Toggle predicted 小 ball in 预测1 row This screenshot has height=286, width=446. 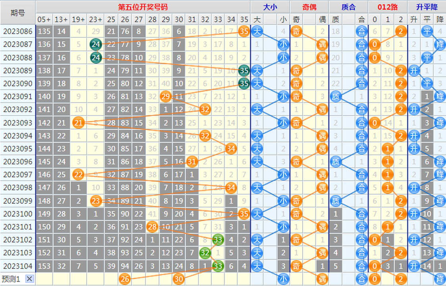(283, 279)
